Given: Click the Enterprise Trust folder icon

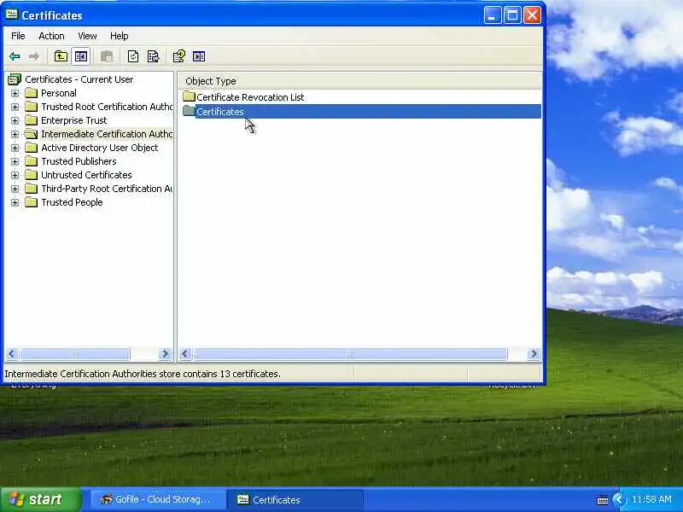Looking at the screenshot, I should pyautogui.click(x=31, y=120).
